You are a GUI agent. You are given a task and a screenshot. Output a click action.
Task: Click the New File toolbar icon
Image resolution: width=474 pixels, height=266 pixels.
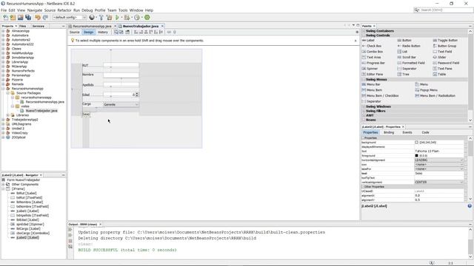[x=5, y=18]
